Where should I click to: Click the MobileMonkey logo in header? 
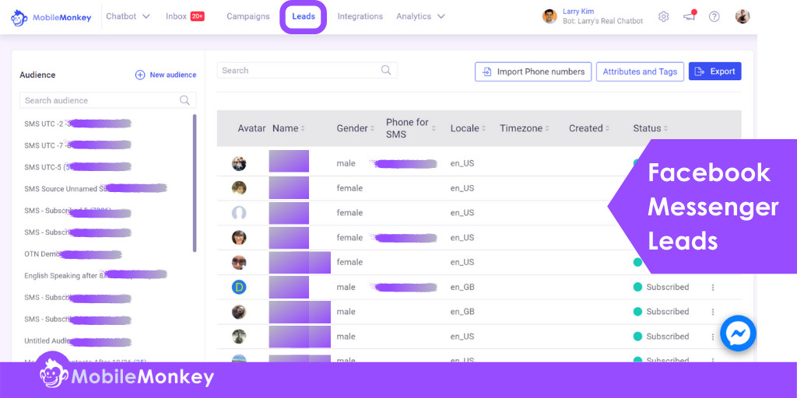pos(51,17)
